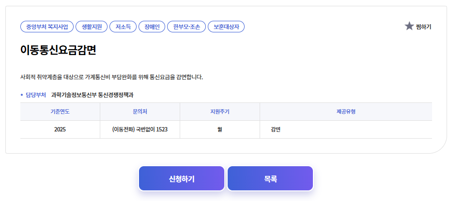449x201 pixels.
Task: Click the 제공유형 column header
Action: point(346,112)
